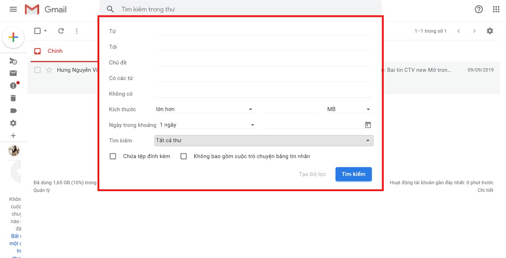The width and height of the screenshot is (506, 258).
Task: Click the '1–1 trong số 1' counter
Action: tap(430, 31)
